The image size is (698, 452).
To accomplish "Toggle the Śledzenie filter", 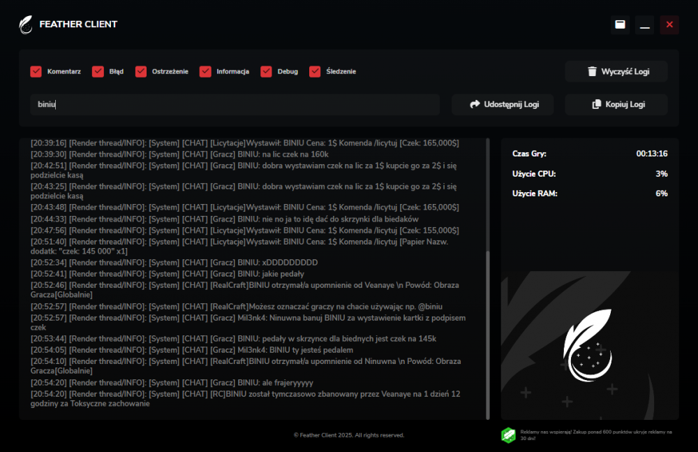I will pyautogui.click(x=315, y=71).
